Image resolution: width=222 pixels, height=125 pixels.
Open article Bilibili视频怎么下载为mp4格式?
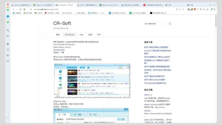click(157, 57)
